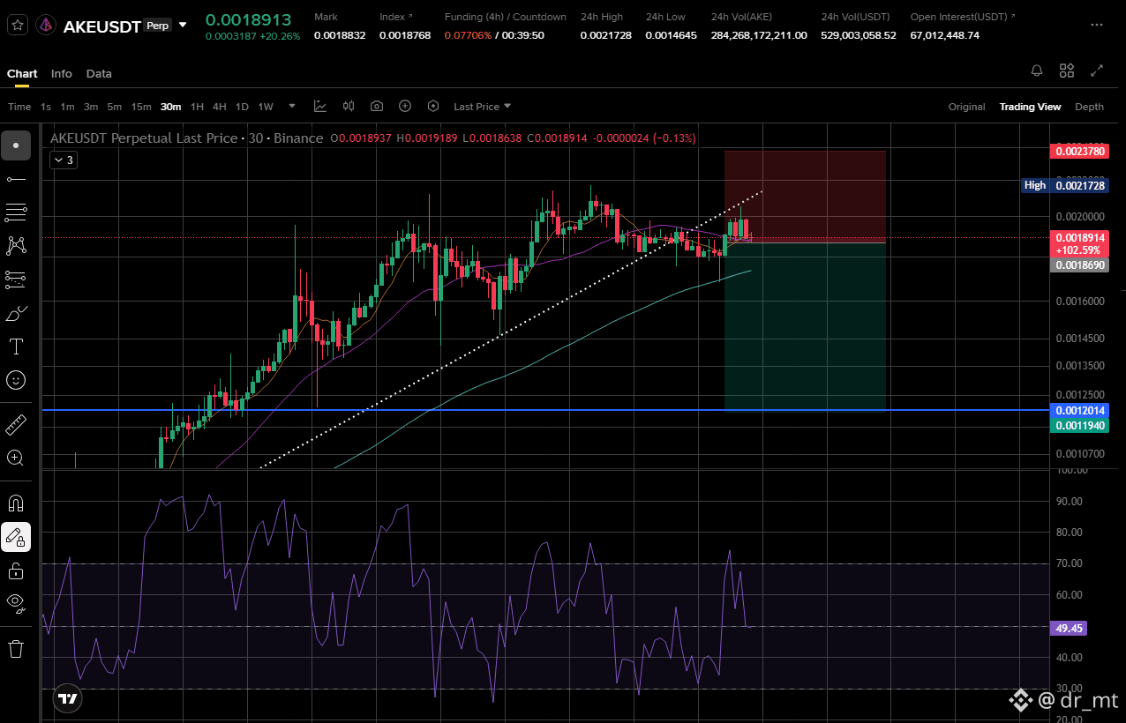Click the 0.0023780 stop price label
This screenshot has width=1126, height=723.
point(1080,152)
